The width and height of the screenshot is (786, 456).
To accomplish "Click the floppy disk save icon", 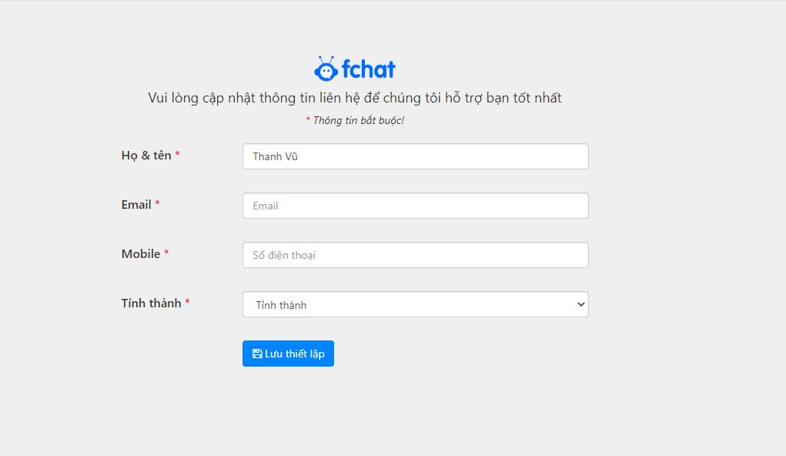I will pyautogui.click(x=257, y=354).
